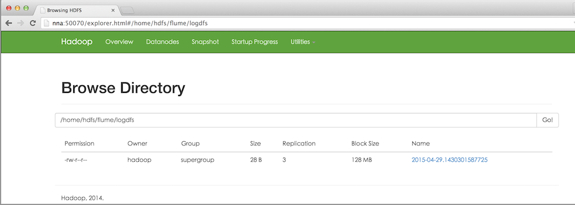The height and width of the screenshot is (205, 575).
Task: Open file 2015-04-29.1430301587725
Action: tap(450, 160)
